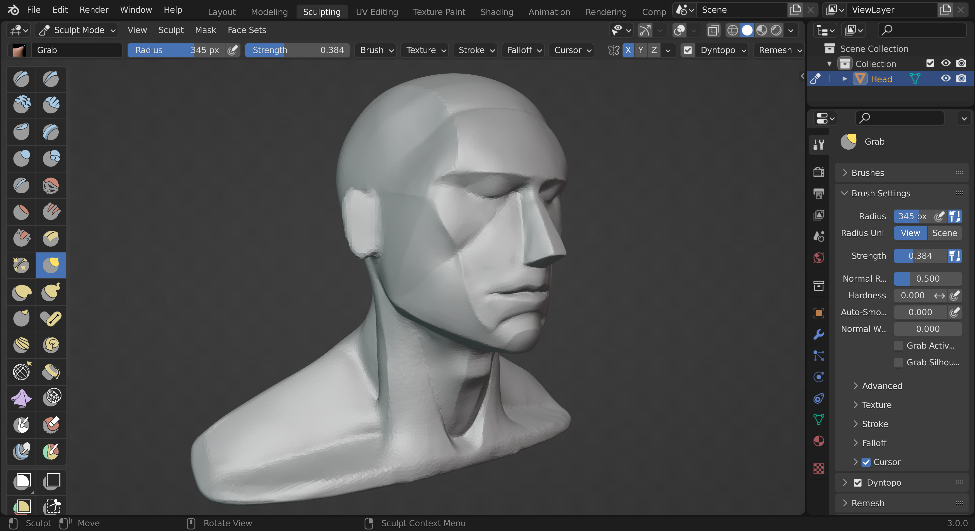Hide the Head object in viewport

[946, 79]
